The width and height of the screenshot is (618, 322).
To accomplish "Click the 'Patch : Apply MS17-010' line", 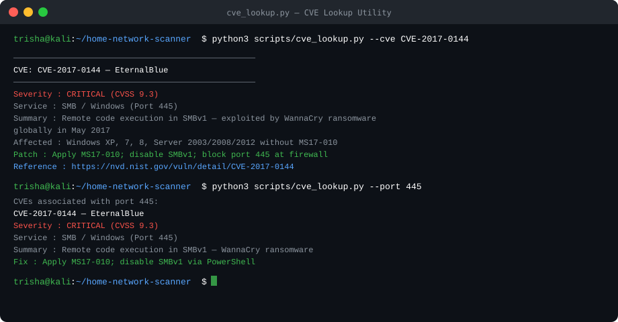I will (171, 155).
